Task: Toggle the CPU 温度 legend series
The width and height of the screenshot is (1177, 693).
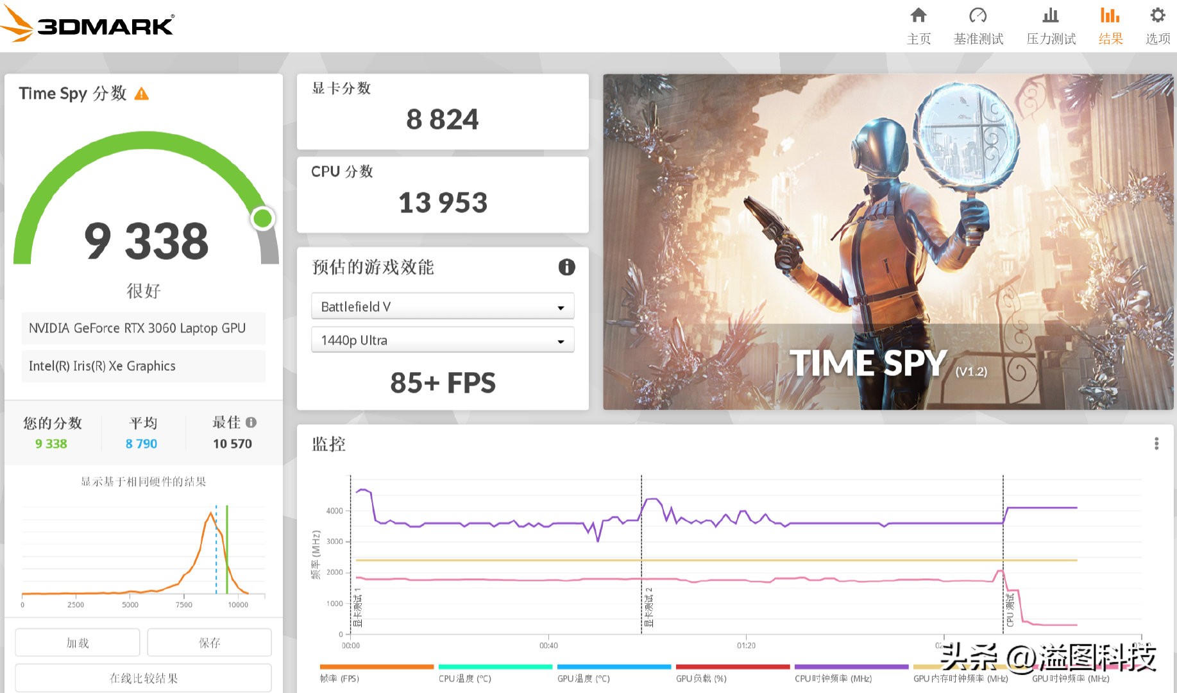Action: click(495, 673)
